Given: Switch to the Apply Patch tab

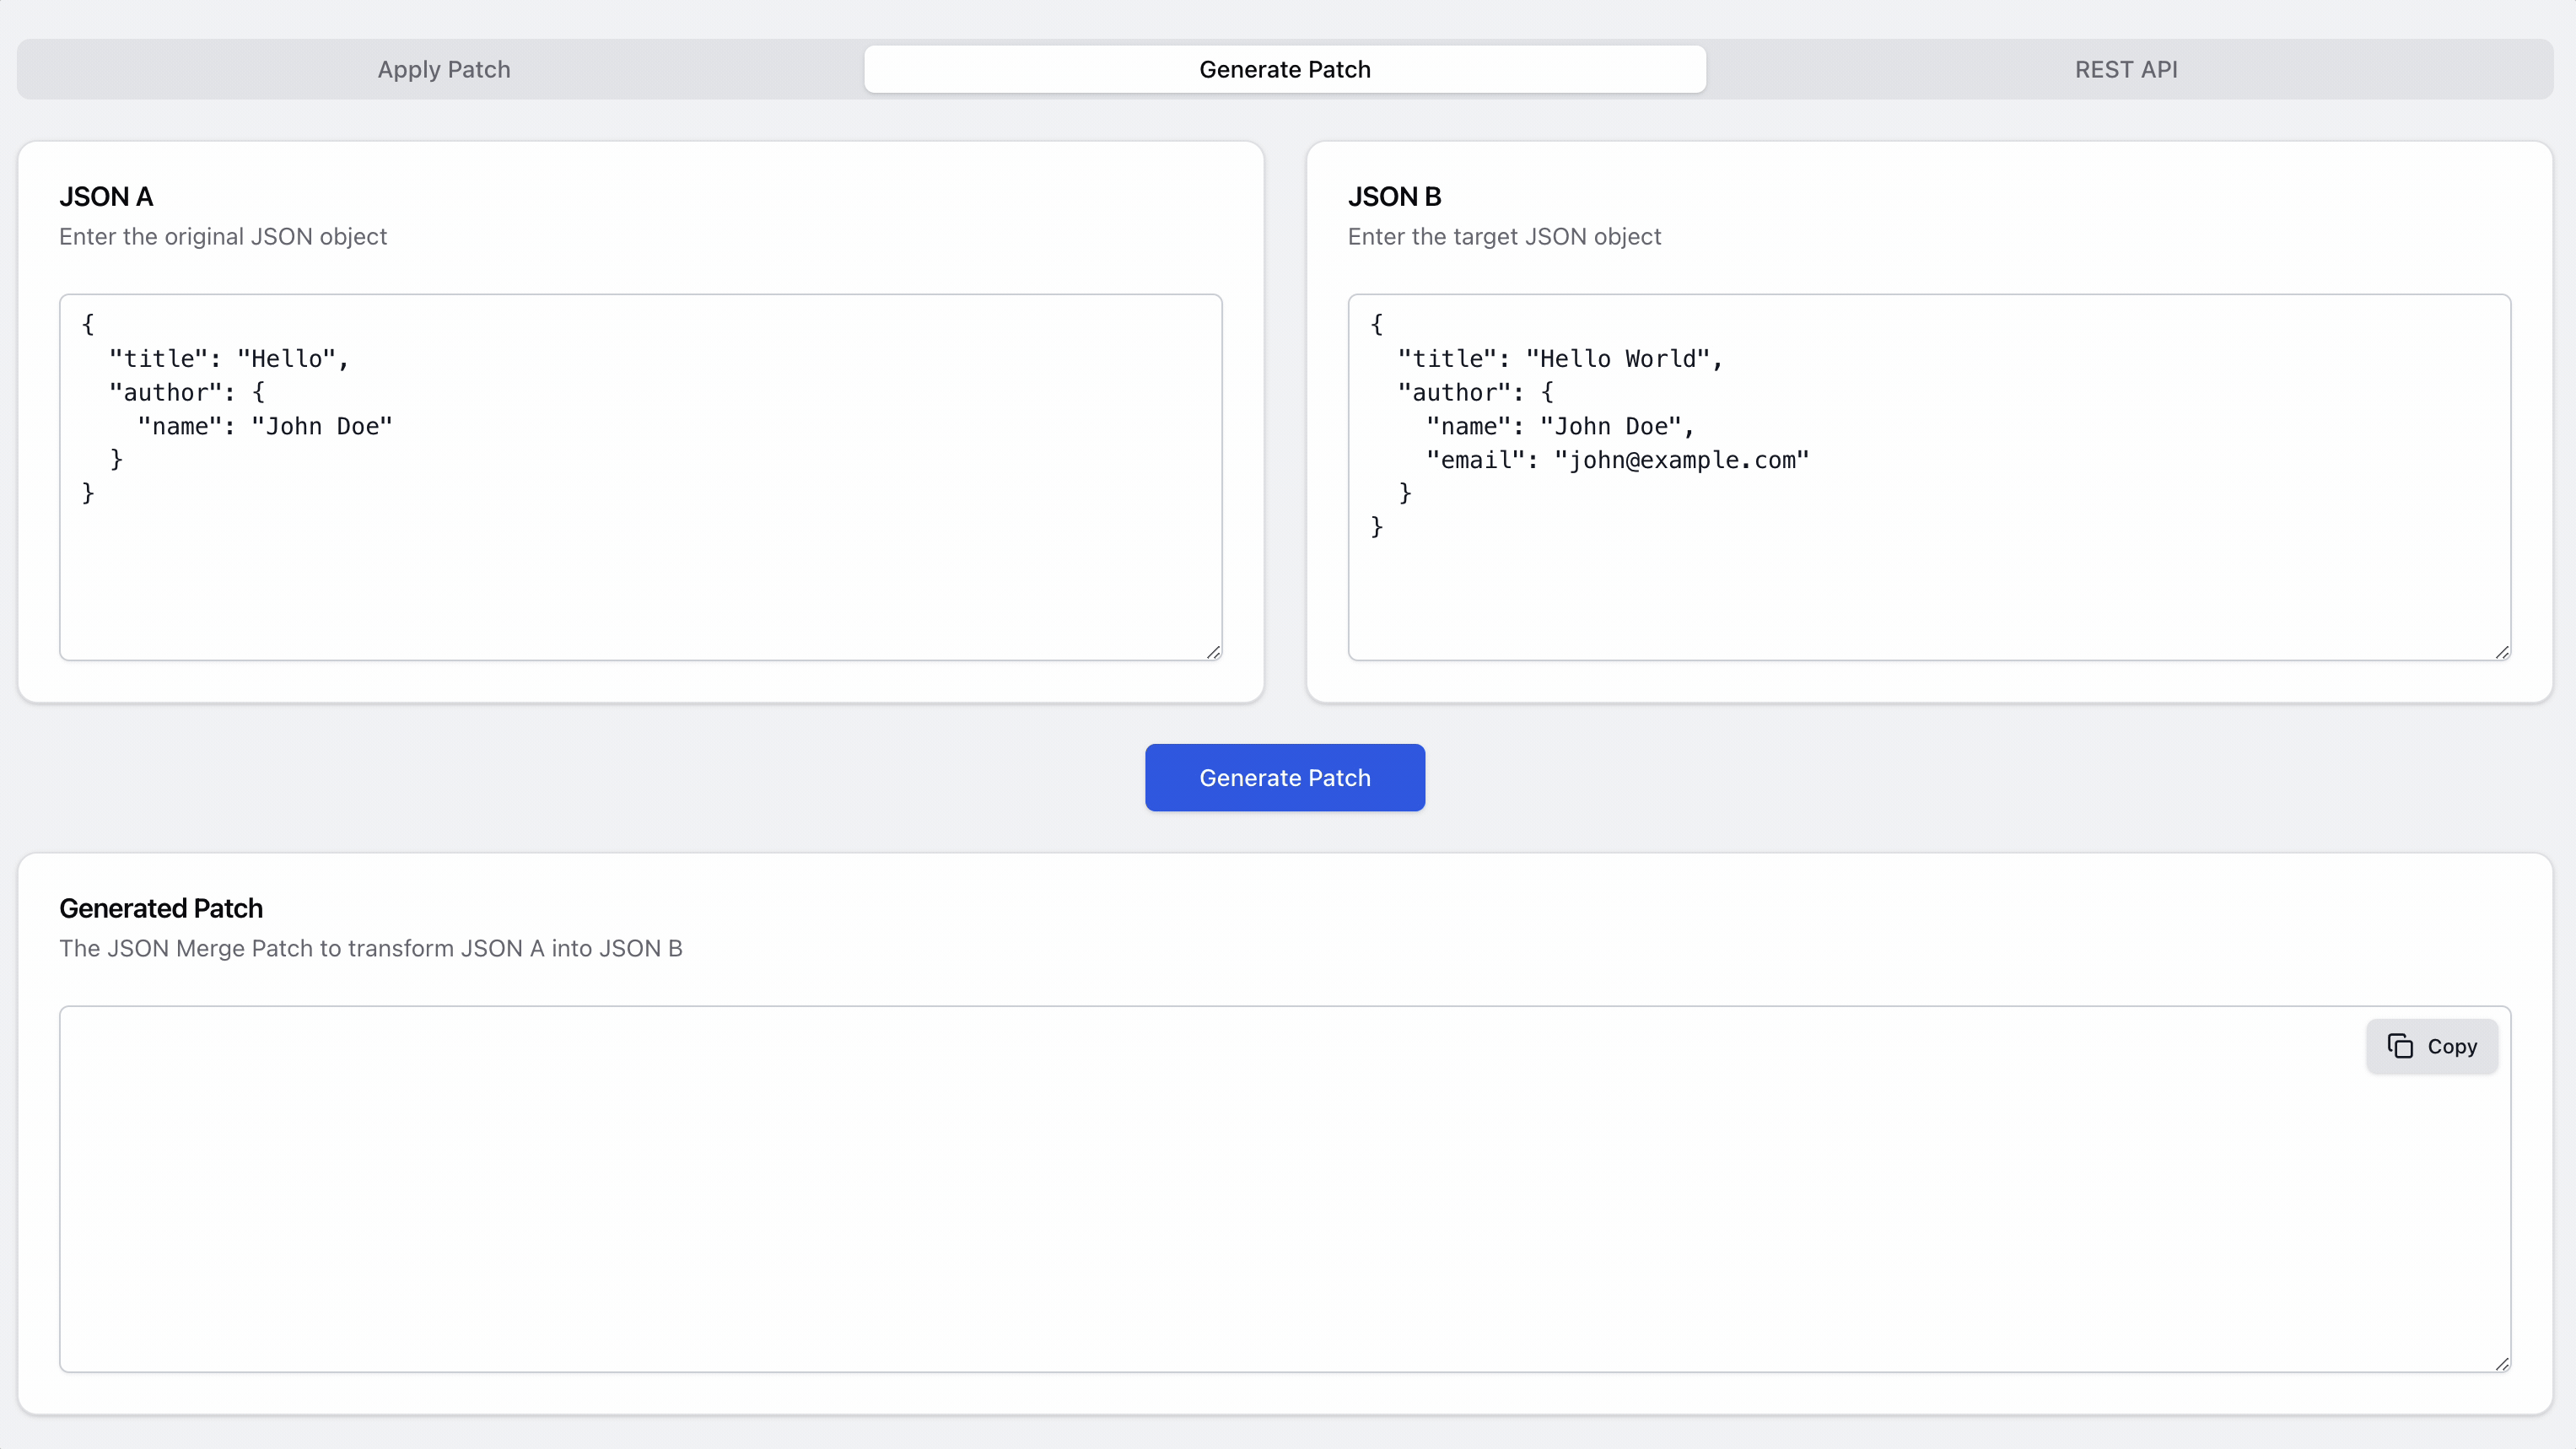Looking at the screenshot, I should pos(444,69).
